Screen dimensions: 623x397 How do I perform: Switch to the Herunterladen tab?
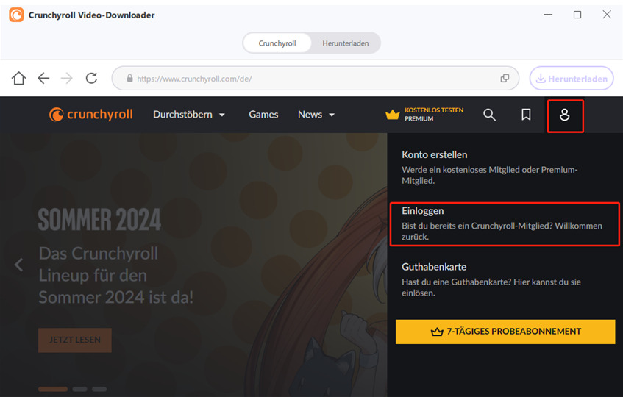click(345, 43)
